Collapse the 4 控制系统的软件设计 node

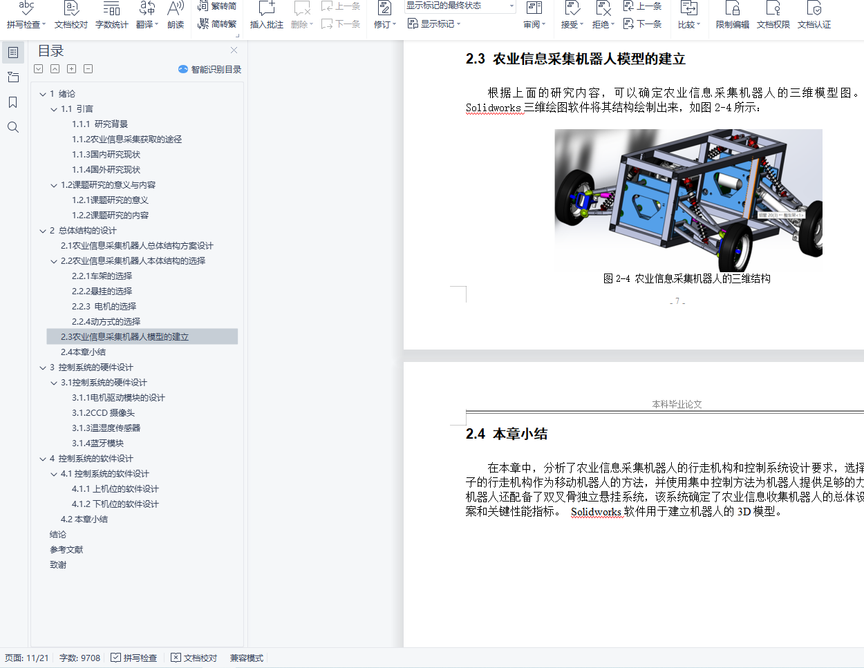coord(43,459)
